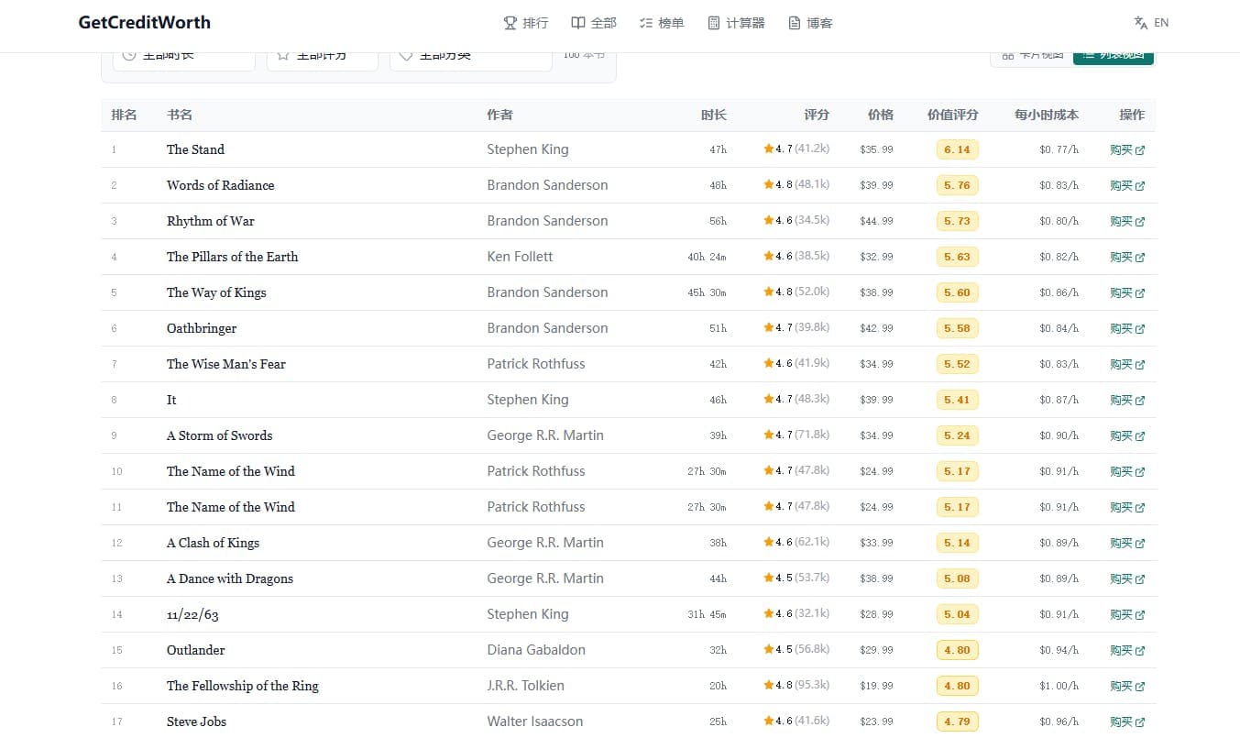Click external-link icon for Rhythm of War
Image resolution: width=1240 pixels, height=738 pixels.
1140,222
